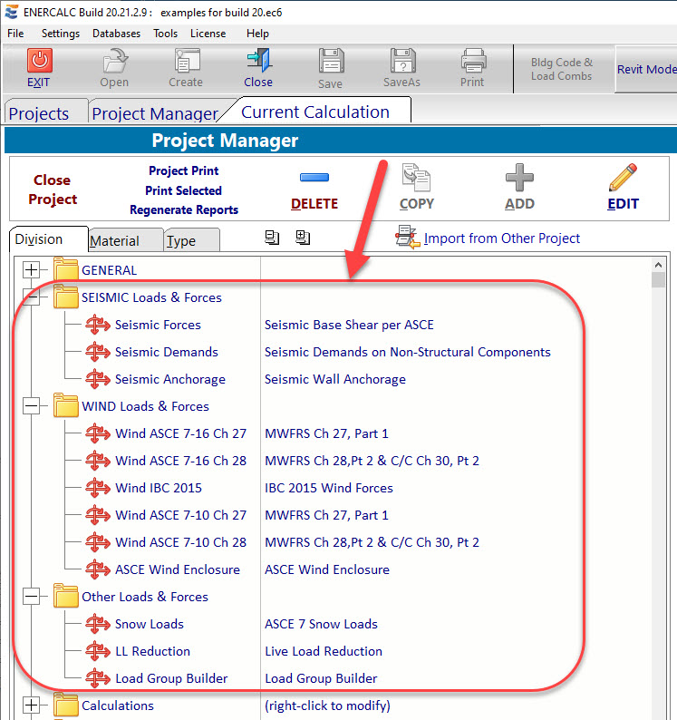Click the Regenerate Reports button
Viewport: 677px width, 720px height.
pos(184,209)
